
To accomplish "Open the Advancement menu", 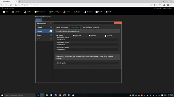I will [40, 12].
